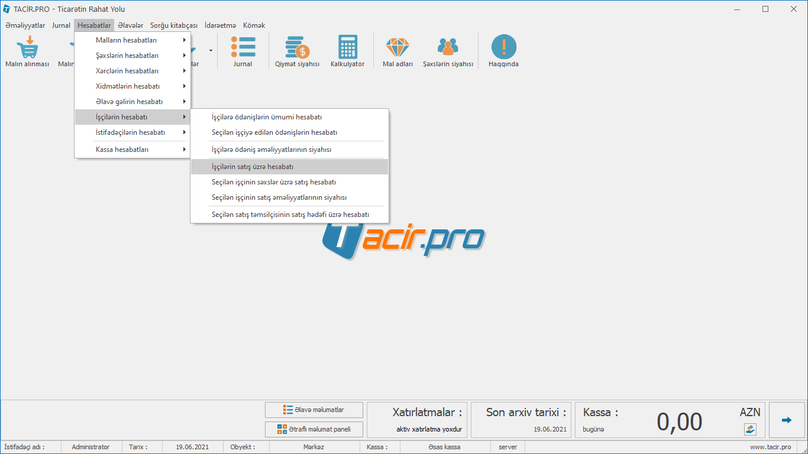Click the Kassa hand-coin icon
Screen dimensions: 808x454
click(750, 430)
